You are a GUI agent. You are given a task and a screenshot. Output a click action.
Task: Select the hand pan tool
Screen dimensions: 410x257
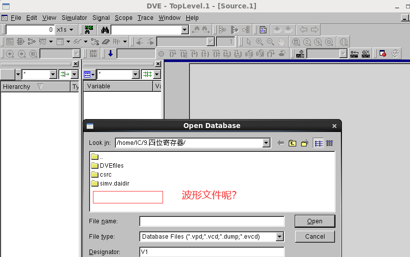(281, 42)
